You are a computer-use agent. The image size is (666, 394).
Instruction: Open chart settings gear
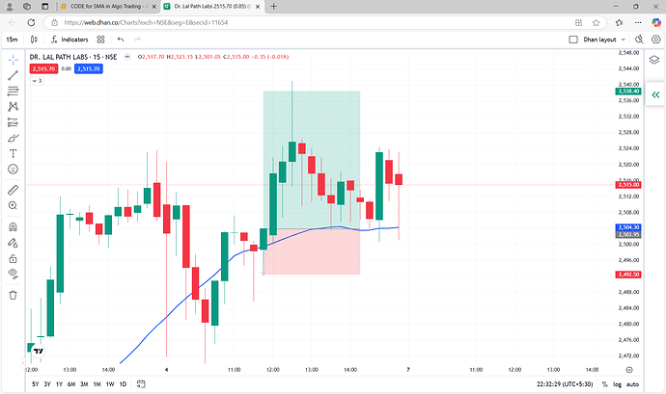(x=656, y=39)
